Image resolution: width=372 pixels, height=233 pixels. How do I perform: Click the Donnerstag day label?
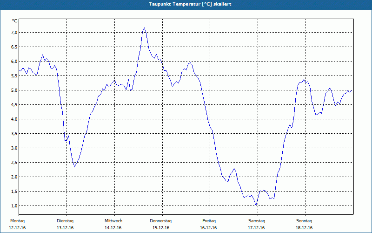pos(160,221)
